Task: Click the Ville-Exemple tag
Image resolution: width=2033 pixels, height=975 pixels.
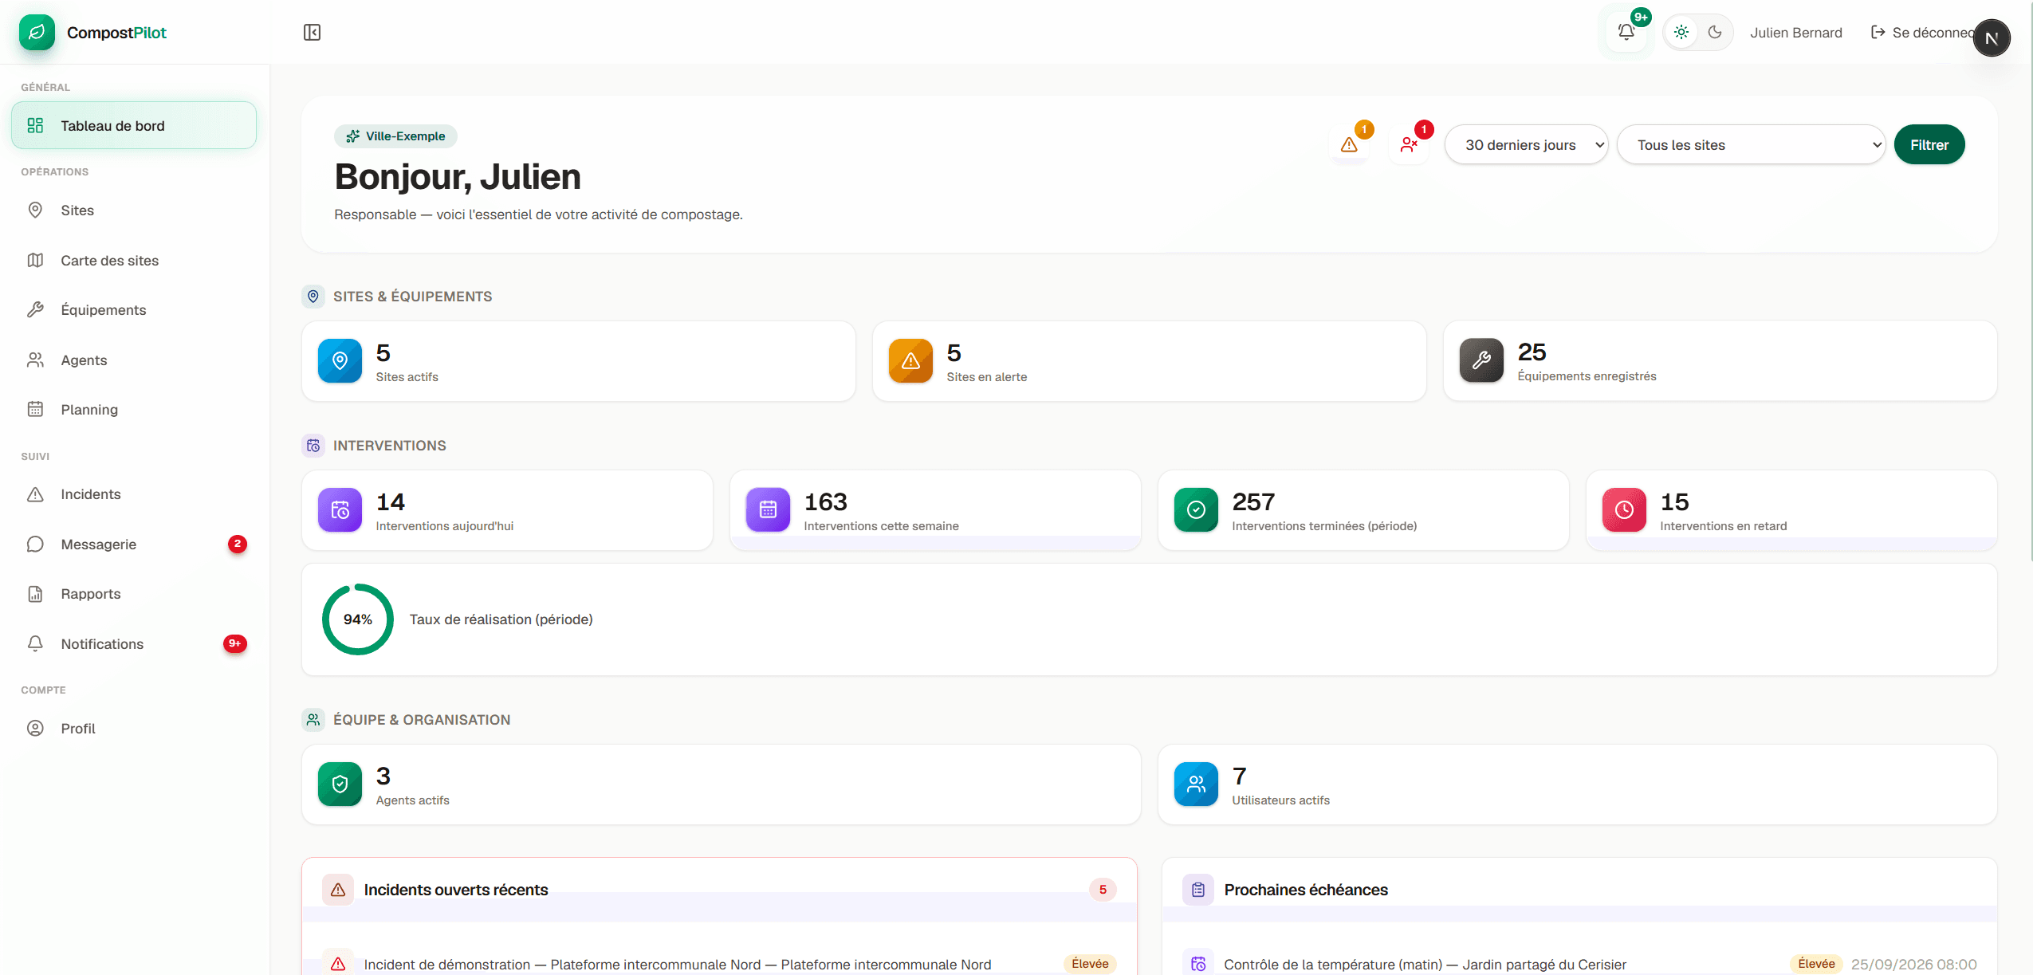Action: (x=395, y=136)
